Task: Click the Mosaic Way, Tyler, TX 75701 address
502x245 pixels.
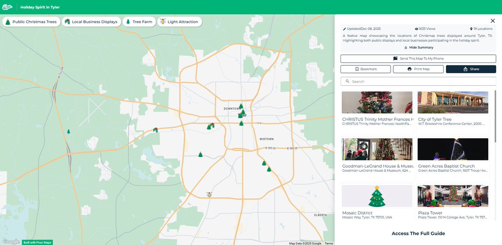Action: tap(367, 218)
